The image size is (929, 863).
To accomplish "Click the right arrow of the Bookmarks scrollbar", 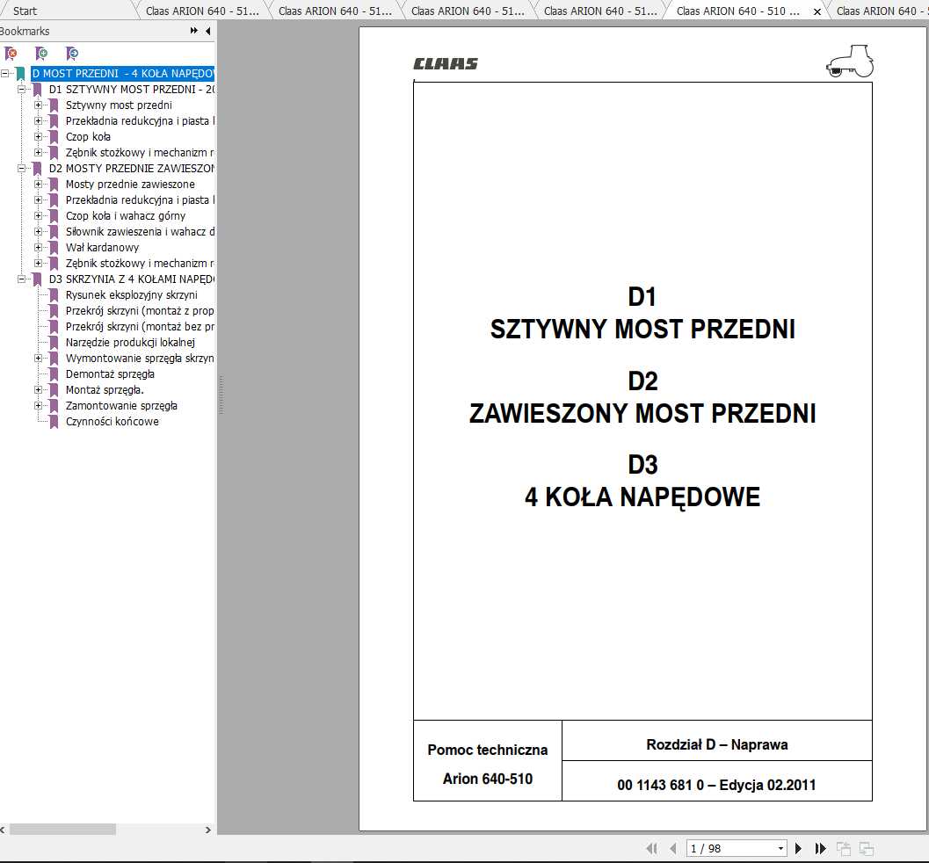I will tap(207, 830).
